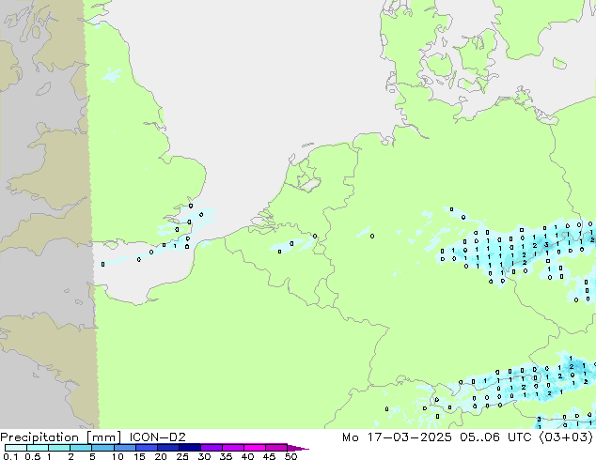Click the legend scale label '50'
Viewport: 596px width, 460px height.
tap(290, 456)
